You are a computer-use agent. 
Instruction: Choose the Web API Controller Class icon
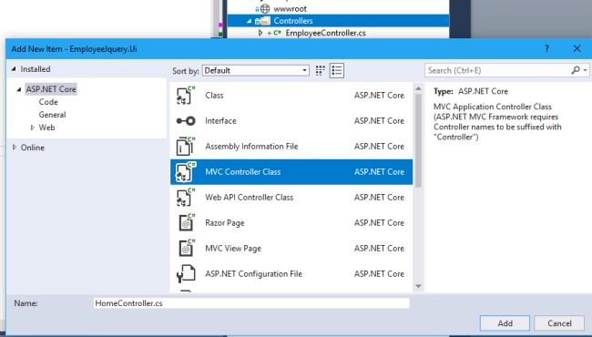click(186, 198)
